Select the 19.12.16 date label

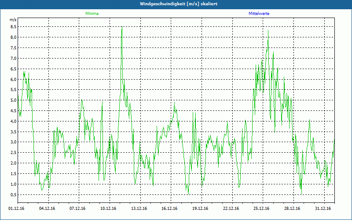click(x=200, y=209)
